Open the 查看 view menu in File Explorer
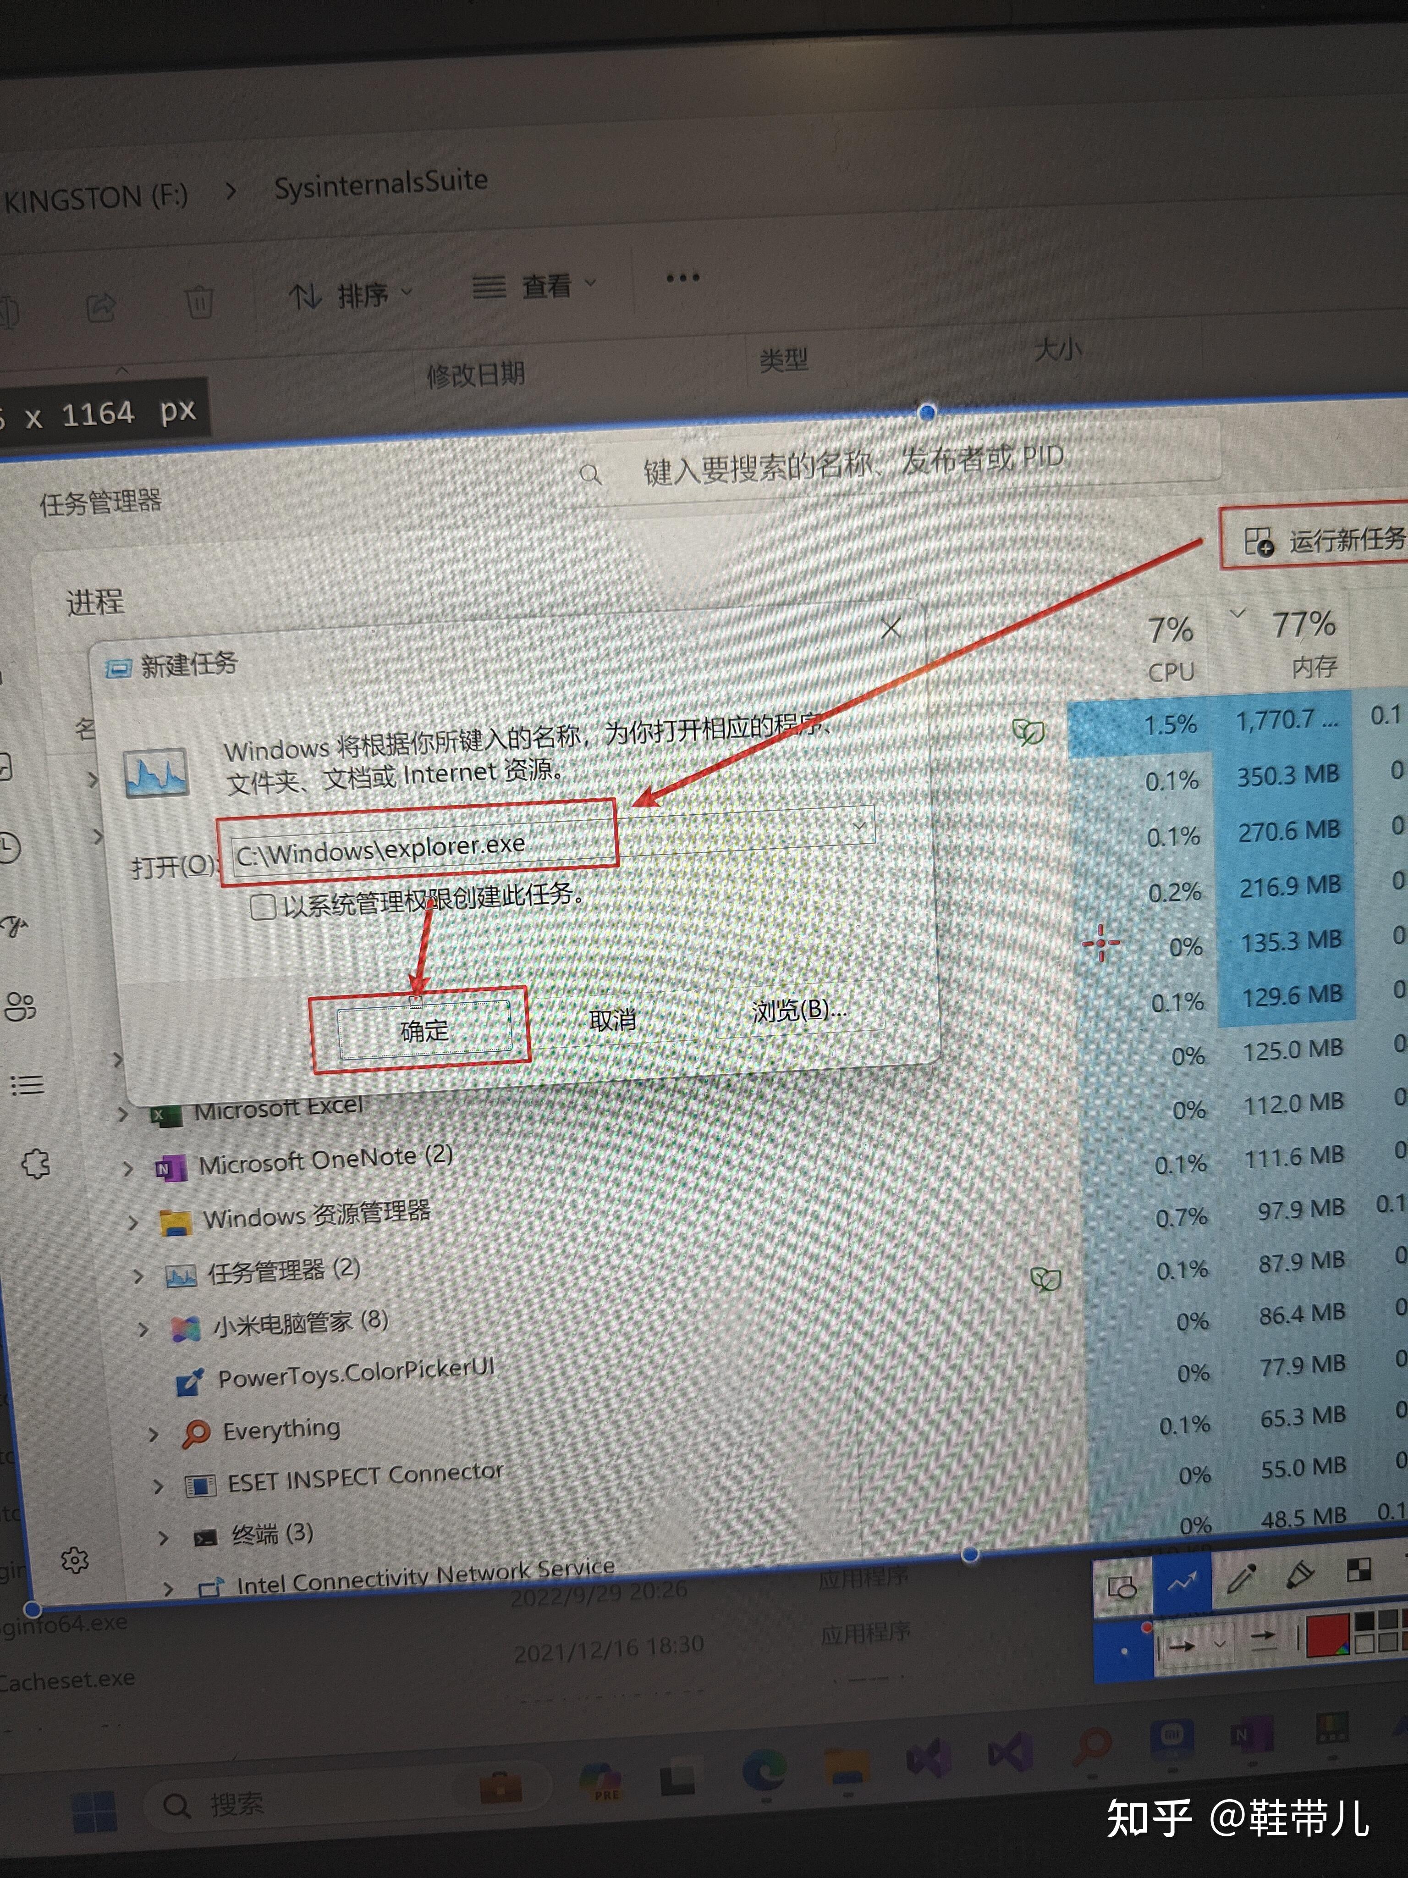This screenshot has width=1408, height=1878. [534, 285]
